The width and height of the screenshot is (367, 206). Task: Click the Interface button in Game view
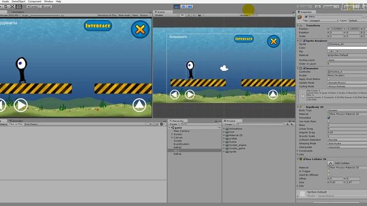[x=98, y=26]
